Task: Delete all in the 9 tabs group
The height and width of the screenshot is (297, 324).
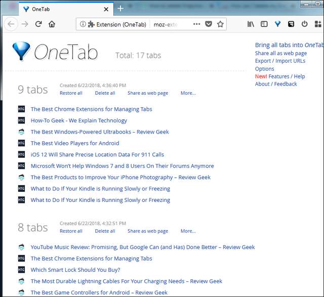Action: tap(105, 93)
